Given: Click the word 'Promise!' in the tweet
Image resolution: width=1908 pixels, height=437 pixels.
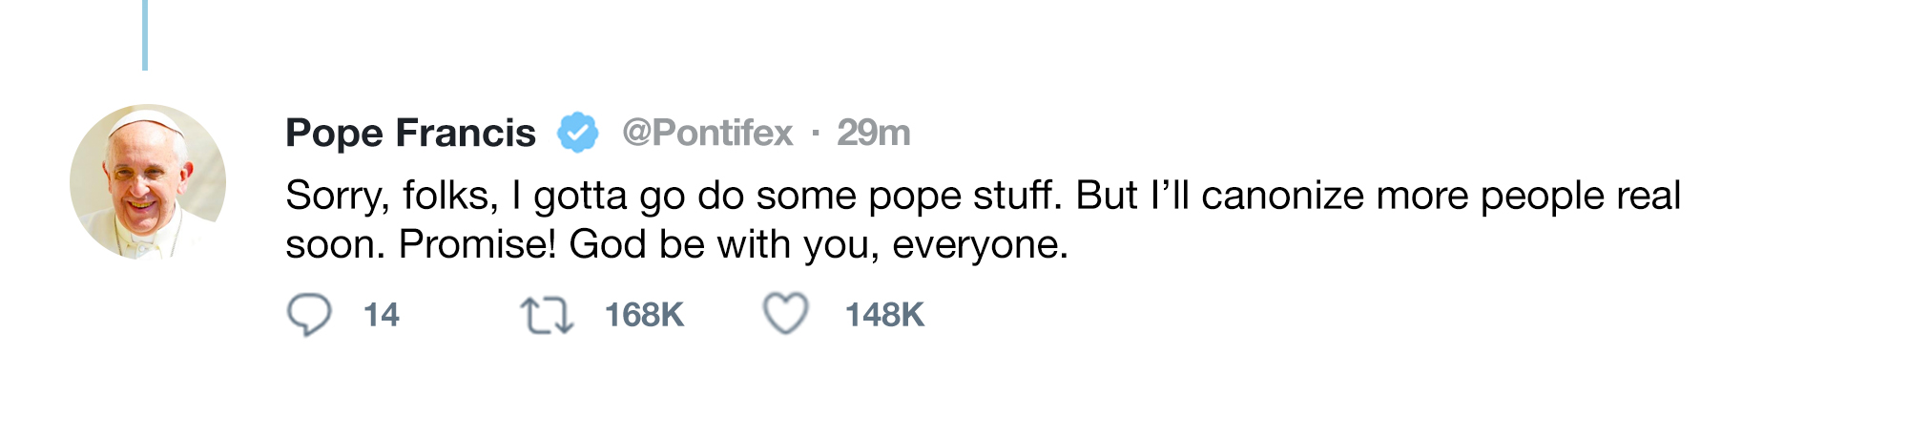Looking at the screenshot, I should [477, 244].
